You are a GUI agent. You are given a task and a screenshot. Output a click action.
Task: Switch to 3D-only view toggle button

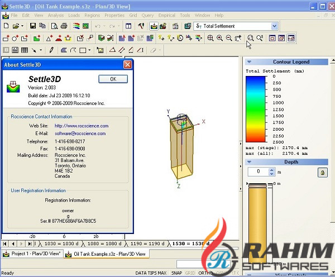[x=281, y=39]
